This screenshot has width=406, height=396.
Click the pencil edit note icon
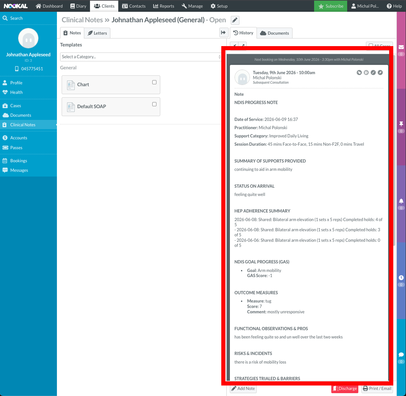pos(373,73)
